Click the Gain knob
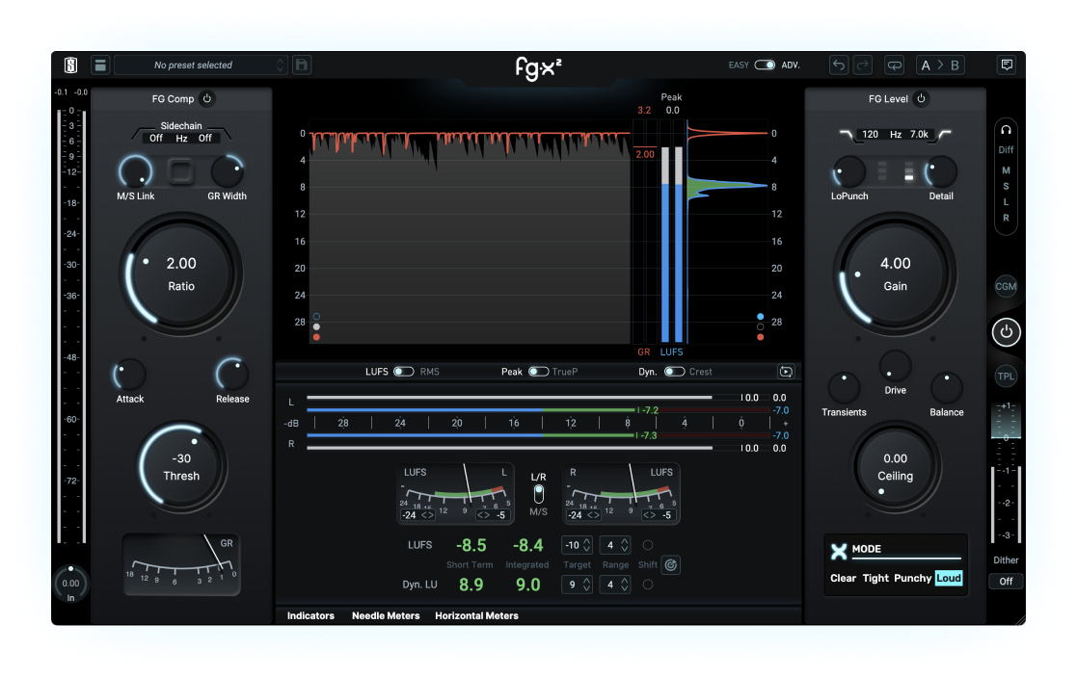This screenshot has width=1077, height=677. click(895, 274)
